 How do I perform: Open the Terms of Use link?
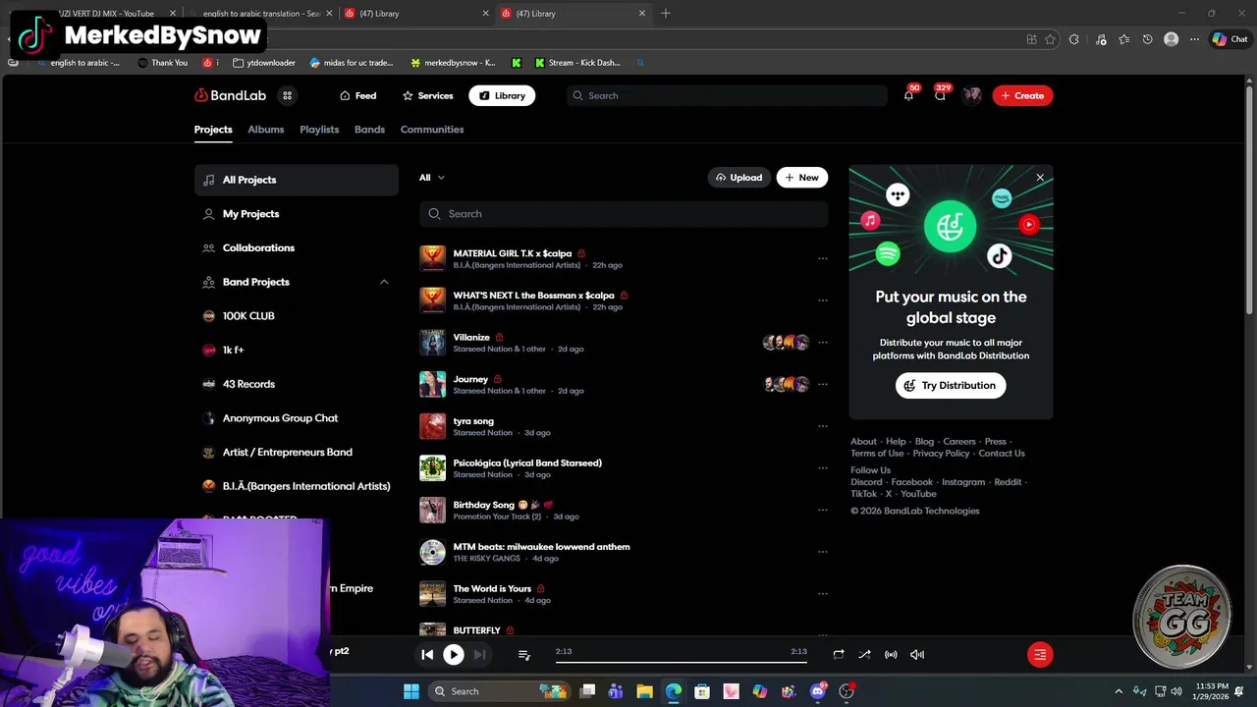tap(877, 454)
